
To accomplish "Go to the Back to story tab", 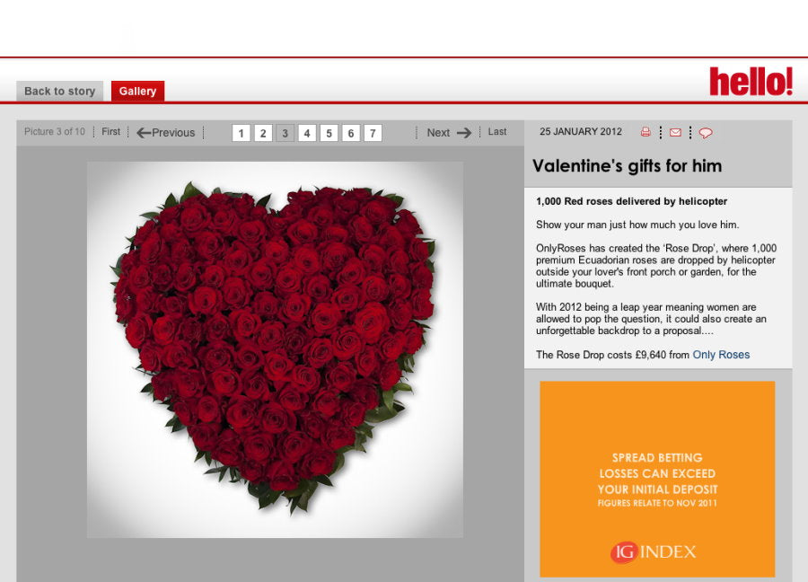I will point(60,92).
